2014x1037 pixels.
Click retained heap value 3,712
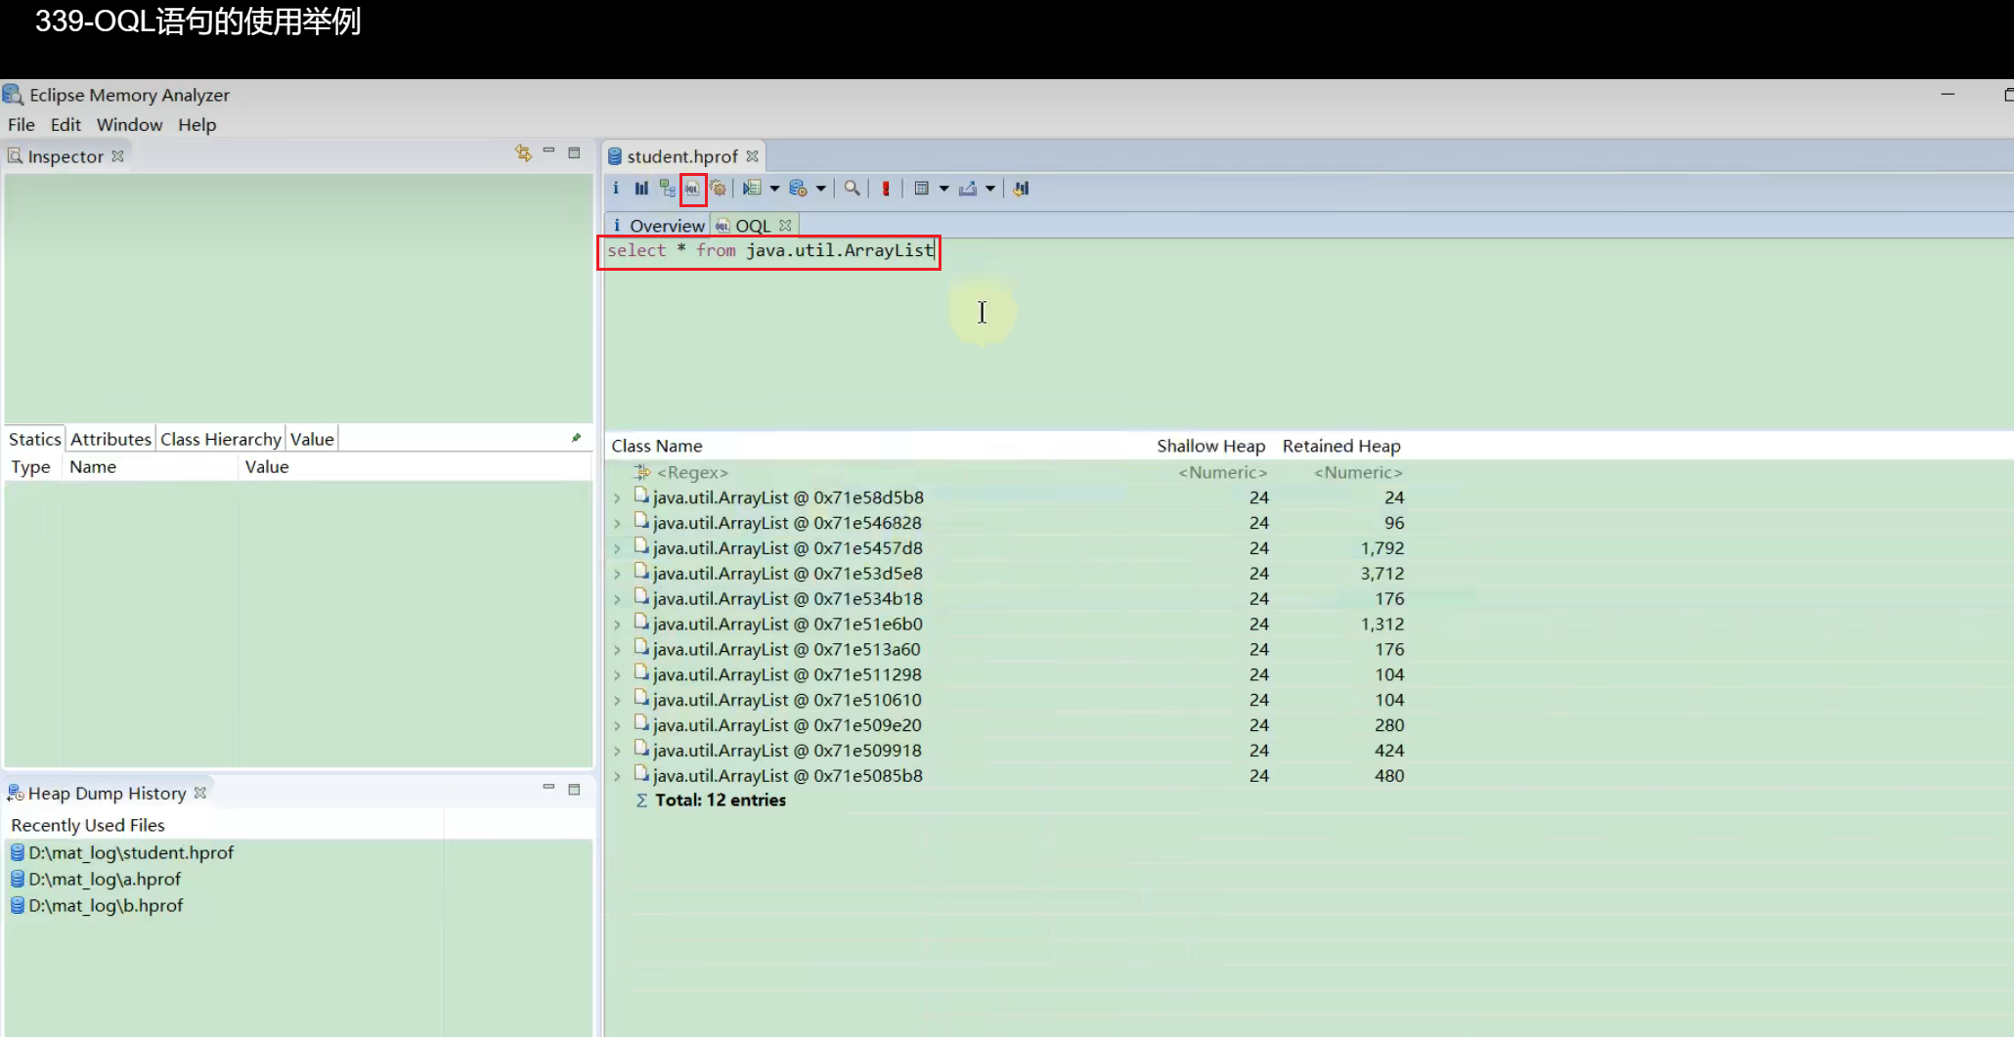coord(1382,574)
